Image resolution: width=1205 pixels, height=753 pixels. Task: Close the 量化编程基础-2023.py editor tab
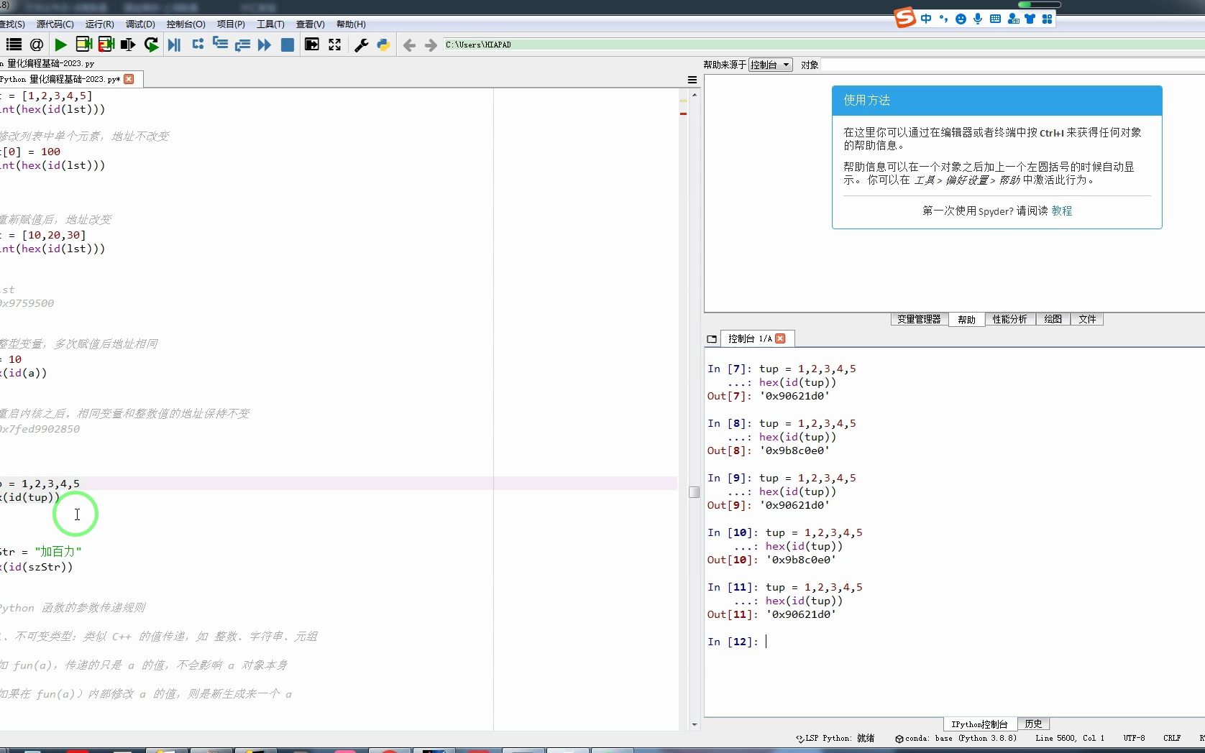point(129,79)
